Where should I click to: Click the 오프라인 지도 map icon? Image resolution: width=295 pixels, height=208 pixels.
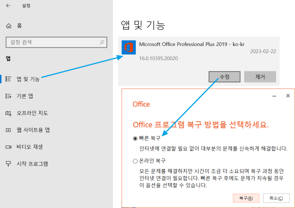click(x=8, y=113)
